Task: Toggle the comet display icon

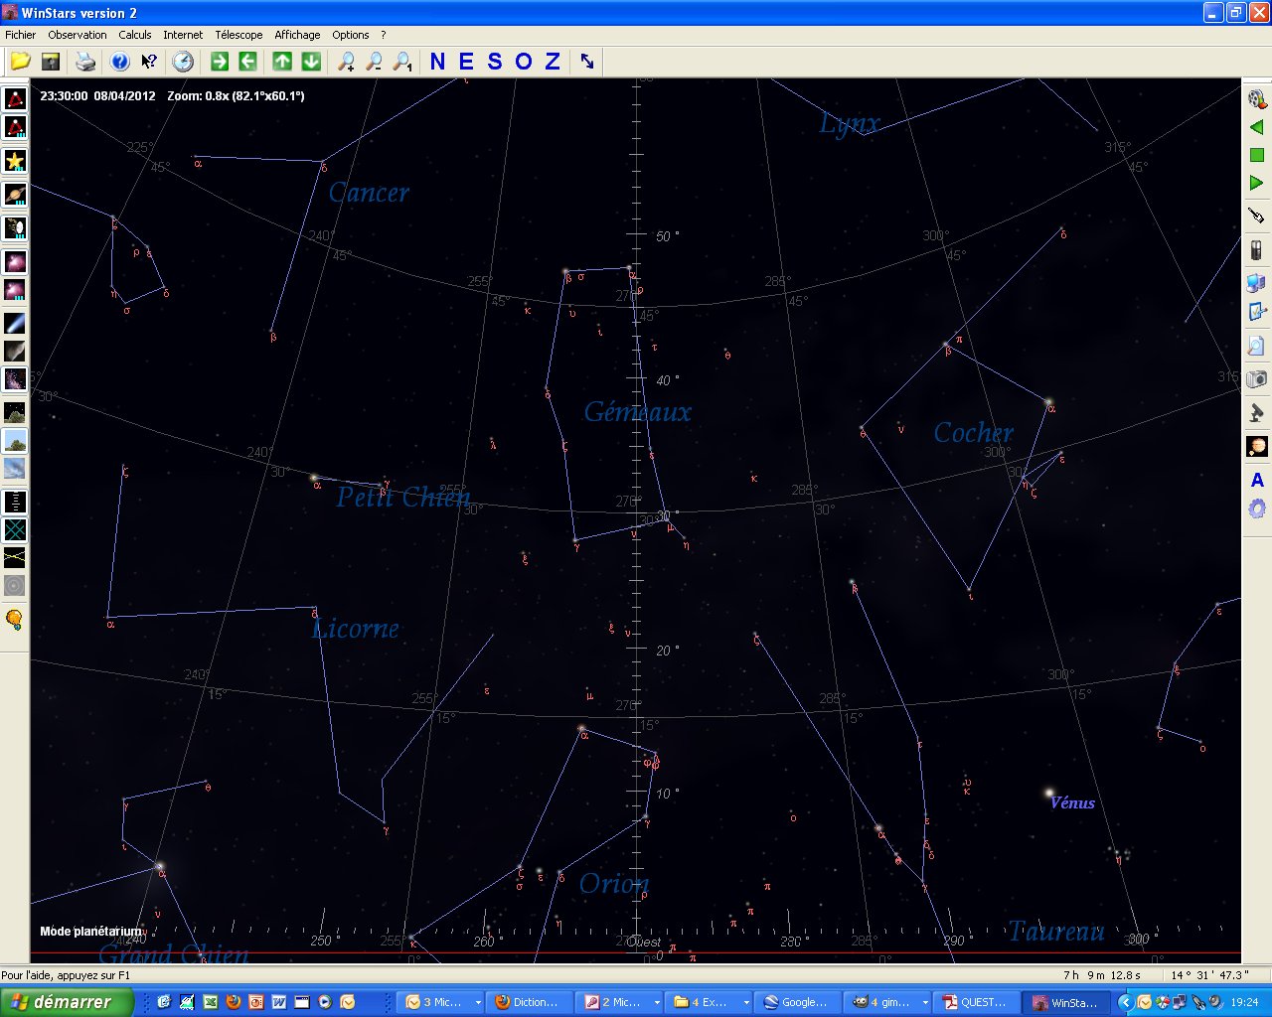Action: pyautogui.click(x=15, y=324)
